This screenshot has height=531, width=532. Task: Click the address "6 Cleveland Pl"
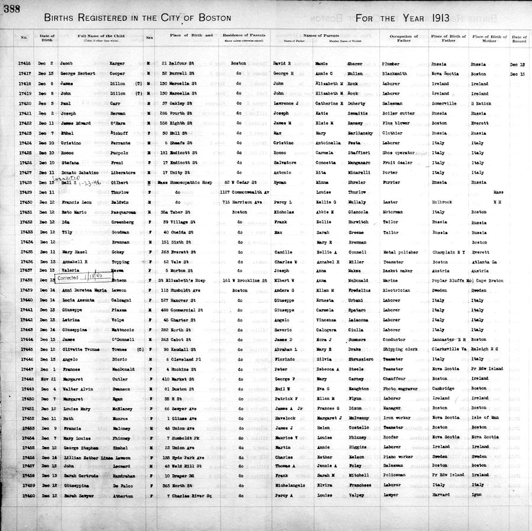coord(184,360)
